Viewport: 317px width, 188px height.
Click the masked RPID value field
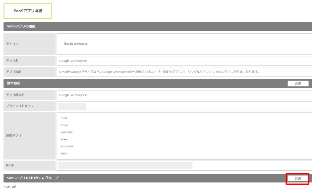[x=125, y=165]
